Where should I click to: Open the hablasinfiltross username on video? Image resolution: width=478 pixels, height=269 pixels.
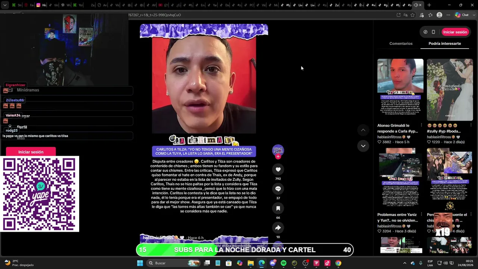158,238
